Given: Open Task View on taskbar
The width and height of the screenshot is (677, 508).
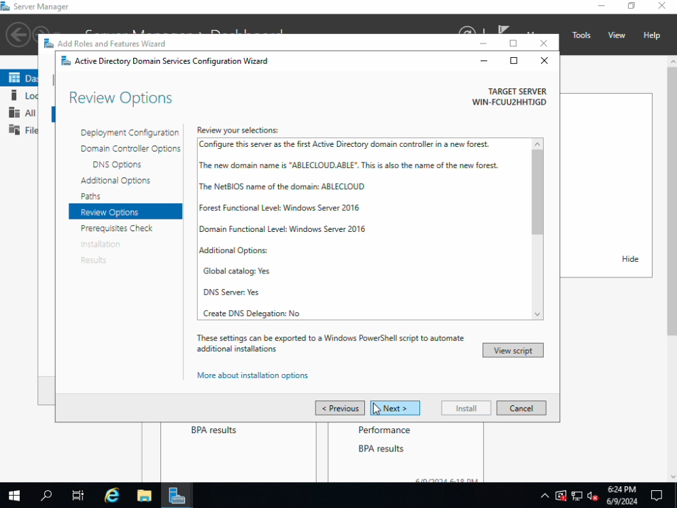Looking at the screenshot, I should [x=78, y=495].
